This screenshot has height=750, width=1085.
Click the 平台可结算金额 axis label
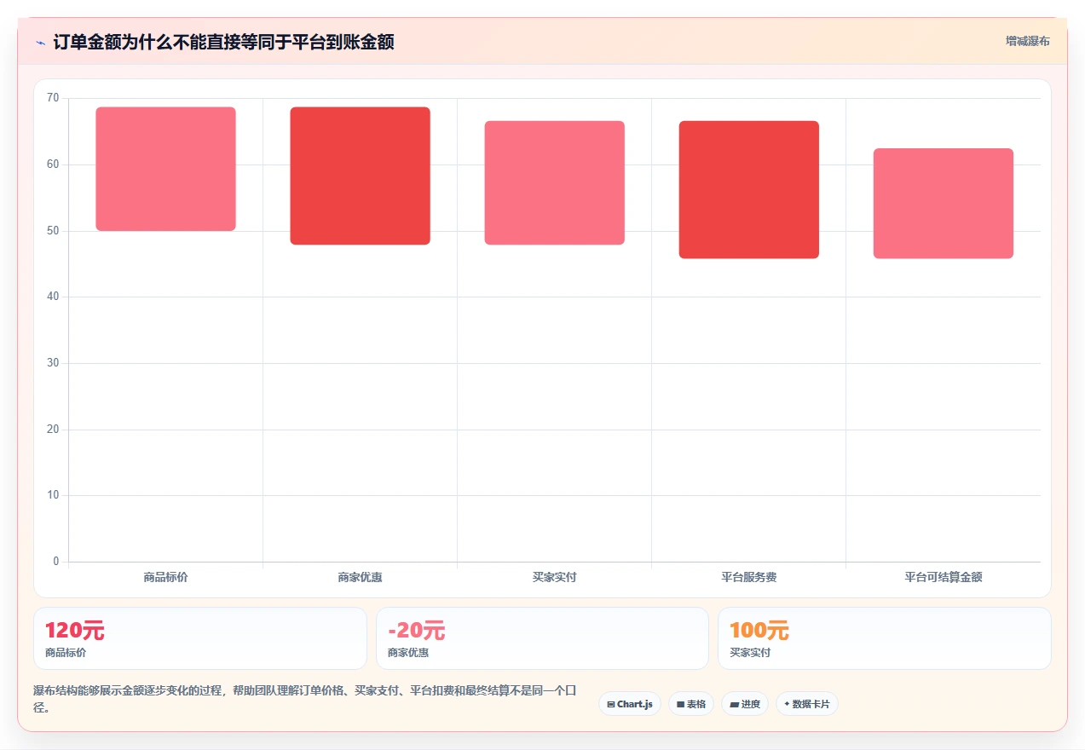click(943, 577)
